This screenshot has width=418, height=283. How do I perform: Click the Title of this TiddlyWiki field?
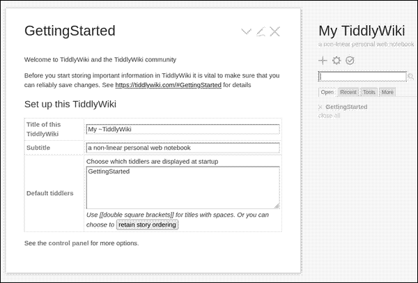(183, 130)
